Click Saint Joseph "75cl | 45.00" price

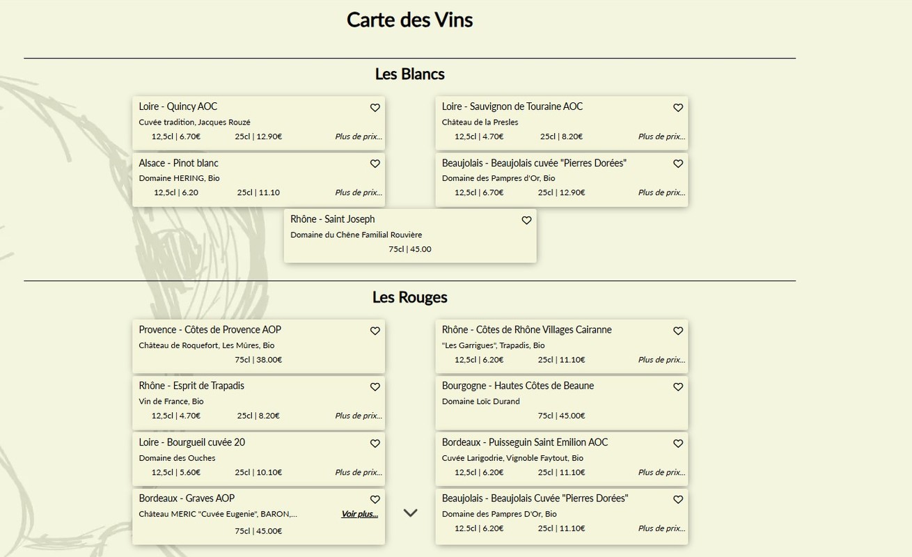pyautogui.click(x=410, y=249)
